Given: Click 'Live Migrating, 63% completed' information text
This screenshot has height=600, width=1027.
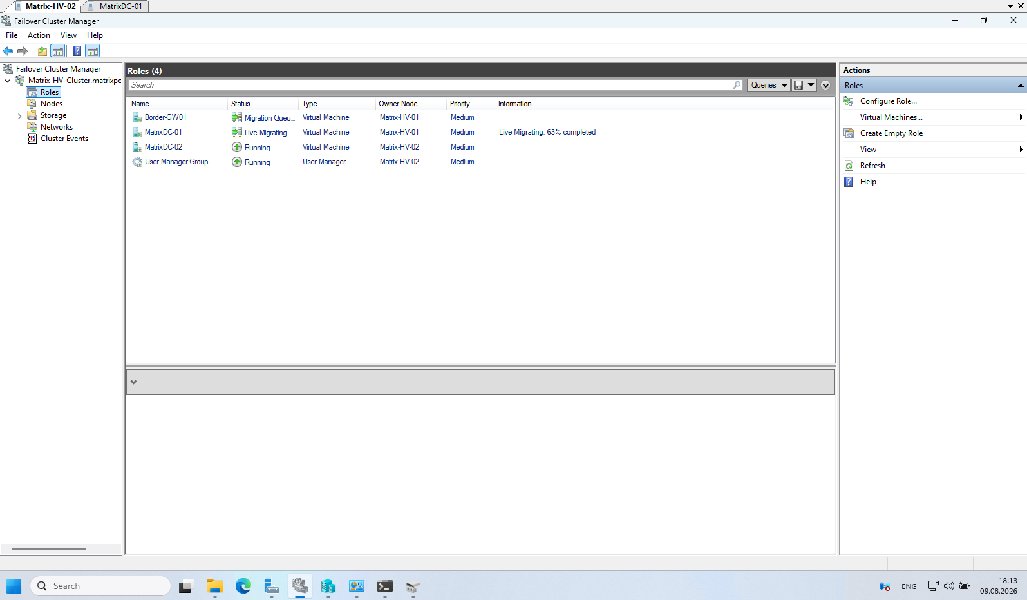Looking at the screenshot, I should pos(547,132).
